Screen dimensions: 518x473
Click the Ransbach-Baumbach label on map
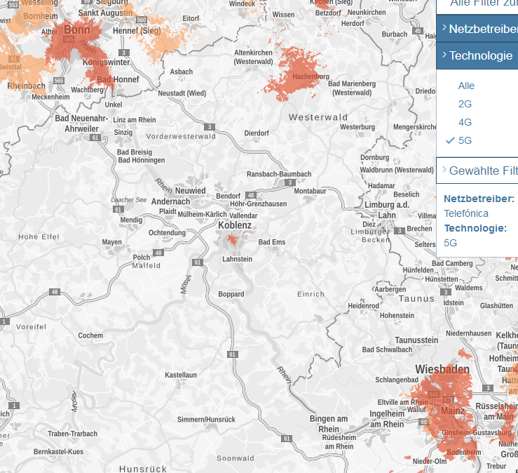[279, 174]
